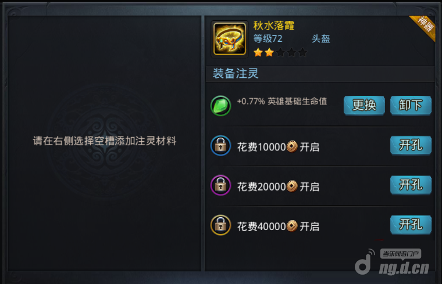Click 开孔 for the 40000 coin slot
The image size is (442, 284).
pos(411,225)
